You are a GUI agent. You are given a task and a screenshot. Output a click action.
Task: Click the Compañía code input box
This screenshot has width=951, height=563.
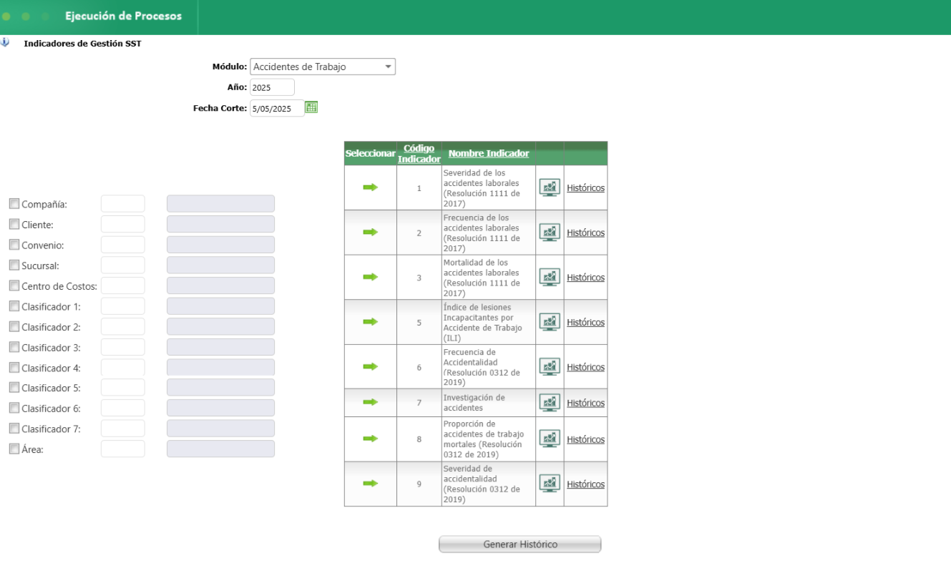point(123,204)
